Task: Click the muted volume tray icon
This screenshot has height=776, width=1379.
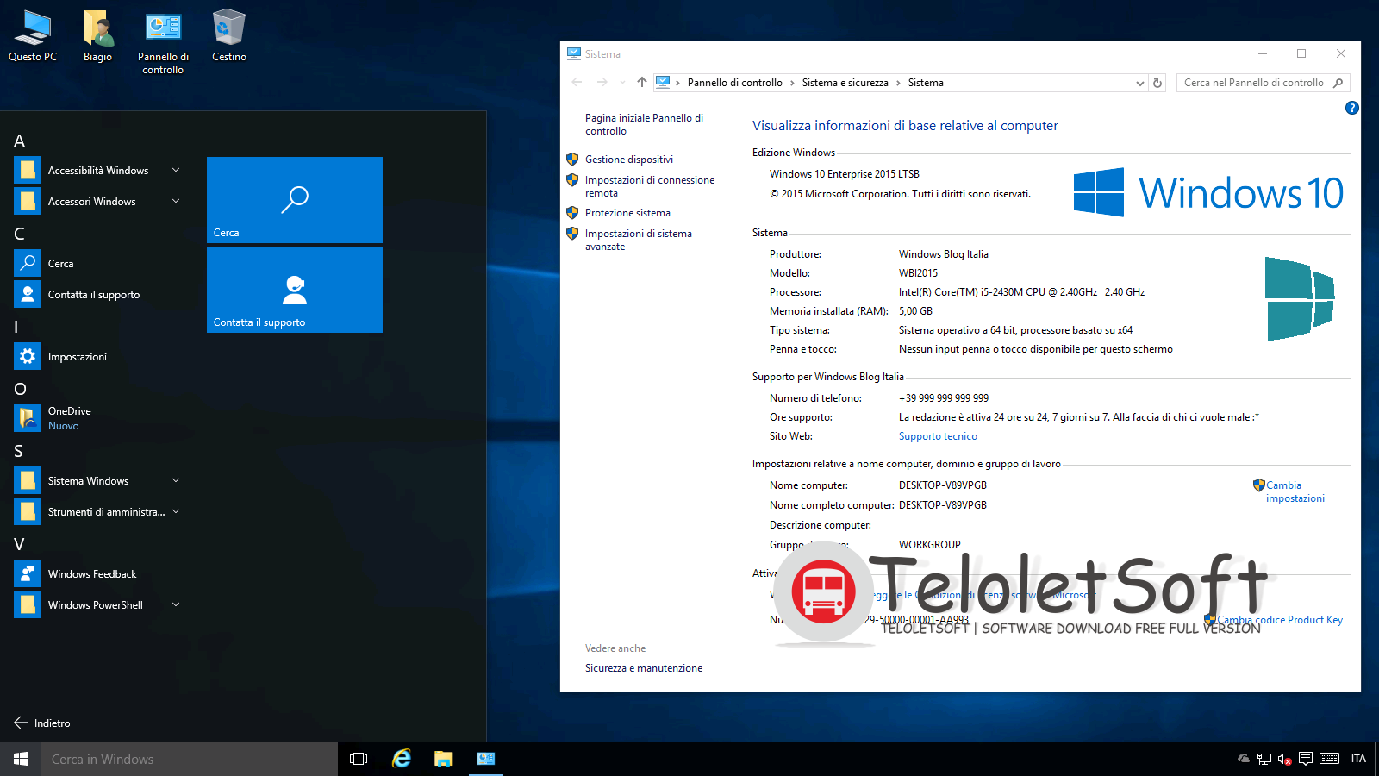Action: (1285, 759)
